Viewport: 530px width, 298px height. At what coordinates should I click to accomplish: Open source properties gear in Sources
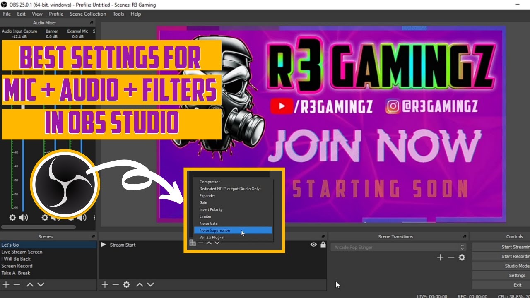point(127,284)
